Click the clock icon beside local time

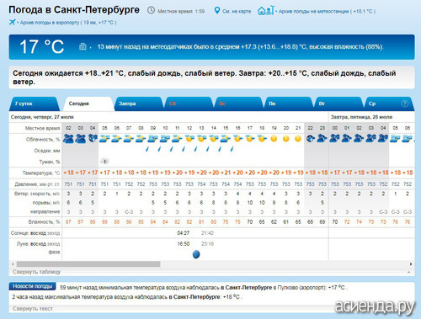click(x=151, y=10)
